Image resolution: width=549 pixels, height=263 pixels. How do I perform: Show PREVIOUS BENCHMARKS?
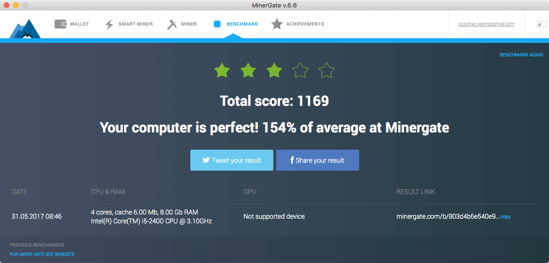pos(37,245)
